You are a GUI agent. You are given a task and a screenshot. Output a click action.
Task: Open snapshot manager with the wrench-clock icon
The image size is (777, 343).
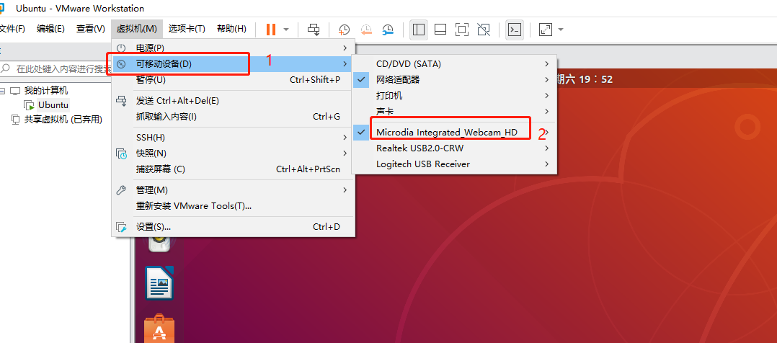[x=388, y=30]
